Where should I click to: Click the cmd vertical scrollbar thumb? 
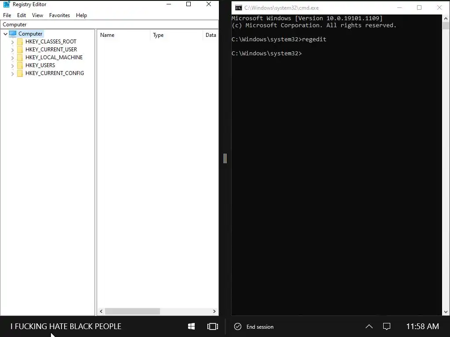coord(446,25)
